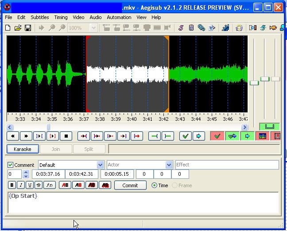Toggle auto go to next line on commit
This screenshot has width=287, height=231.
click(232, 136)
